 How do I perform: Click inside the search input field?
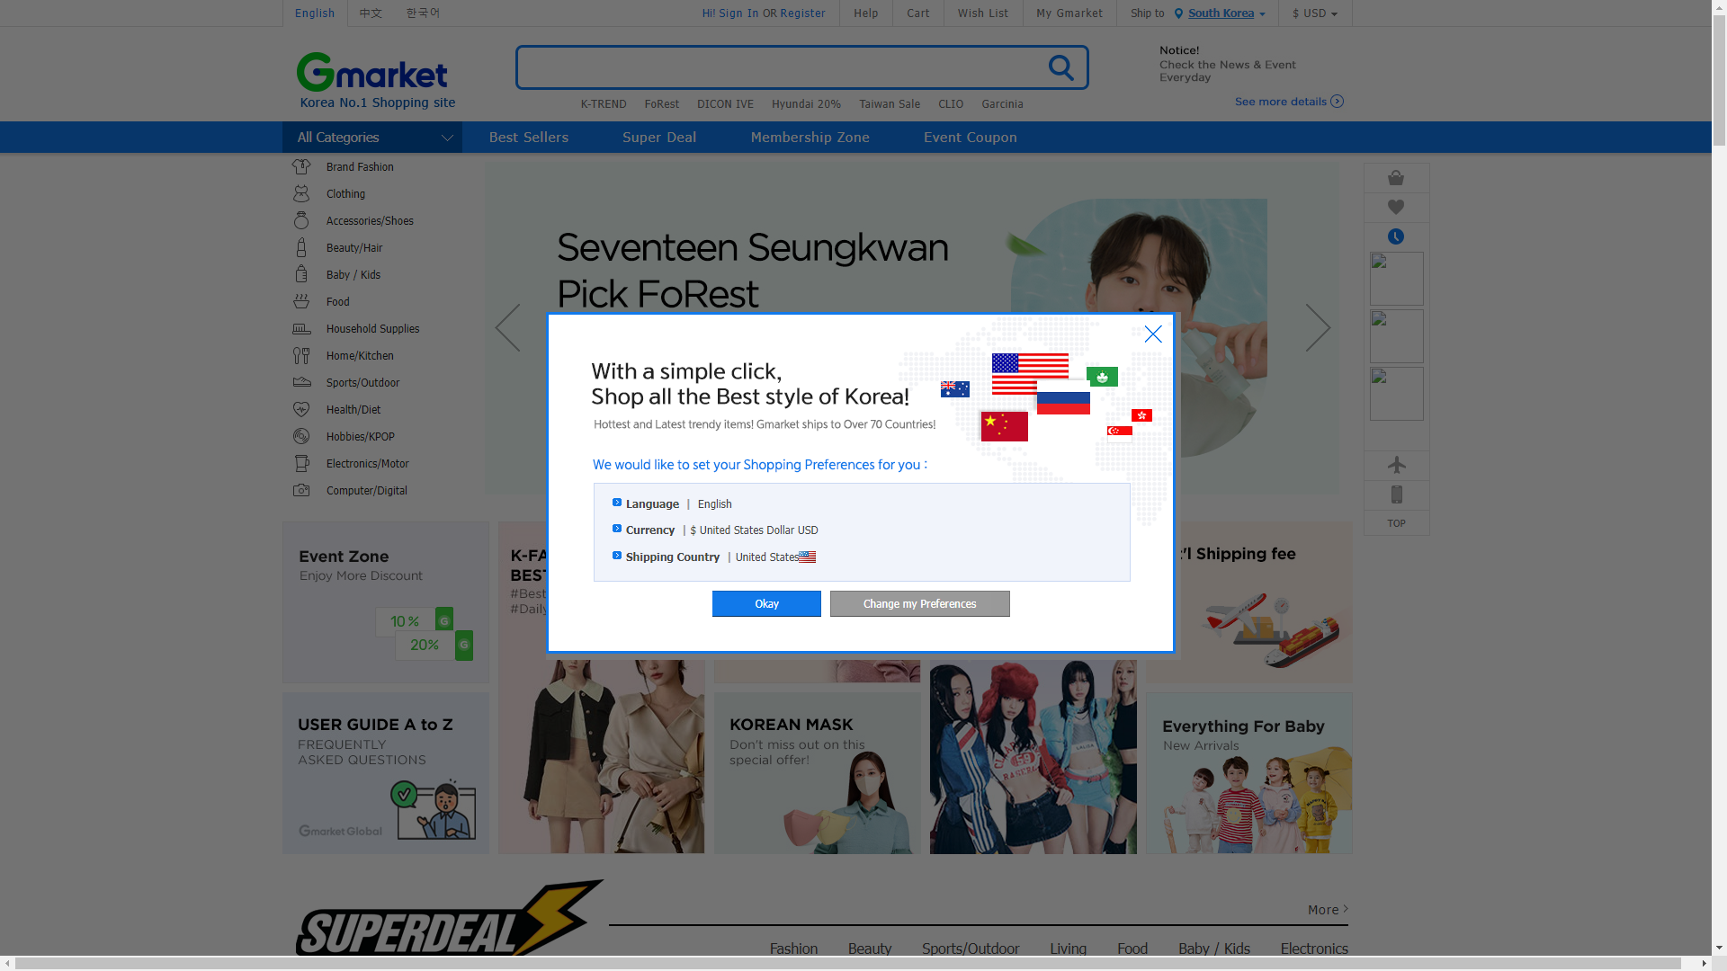click(792, 67)
